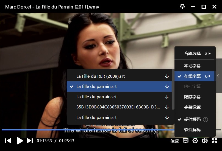
Task: Switch to 软件解码 software decoding
Action: 192,130
